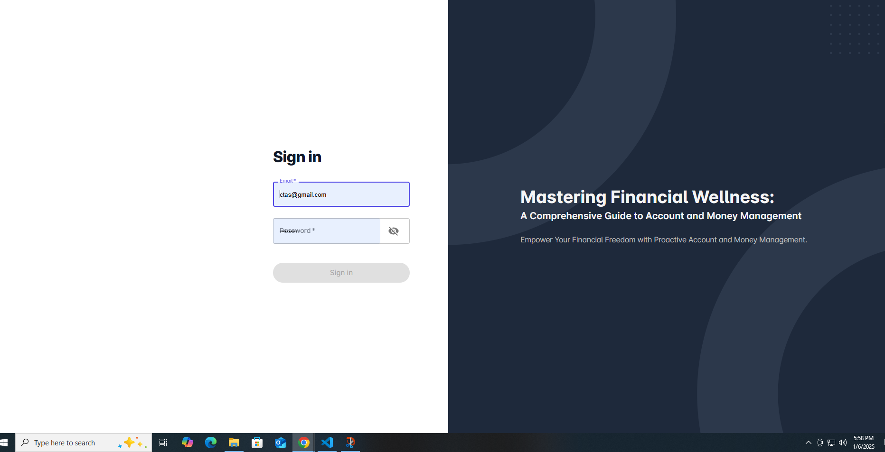Open the volume control tray icon
This screenshot has width=885, height=452.
(x=843, y=443)
